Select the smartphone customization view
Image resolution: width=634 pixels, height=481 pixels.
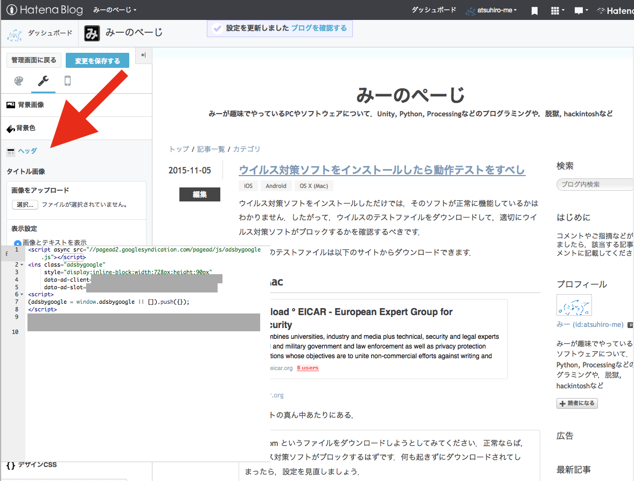(x=67, y=81)
